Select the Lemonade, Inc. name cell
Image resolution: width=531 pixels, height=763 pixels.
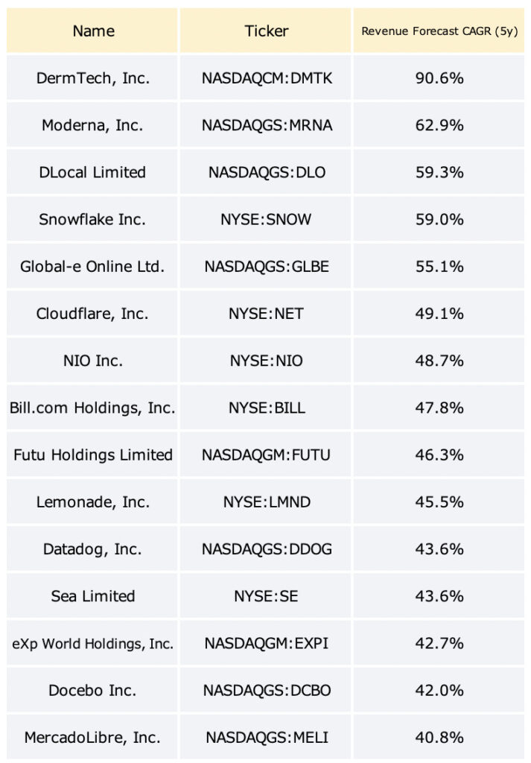[92, 501]
